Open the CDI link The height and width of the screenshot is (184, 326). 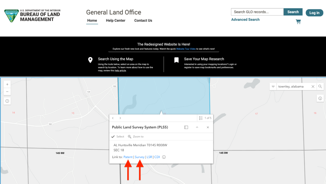click(157, 157)
